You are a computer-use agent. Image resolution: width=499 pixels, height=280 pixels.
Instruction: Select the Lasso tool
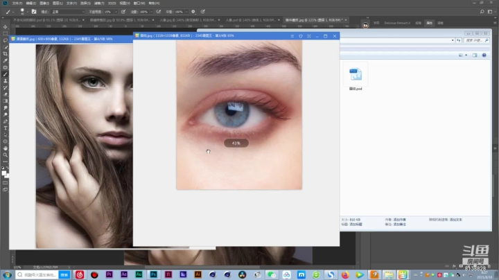point(6,40)
